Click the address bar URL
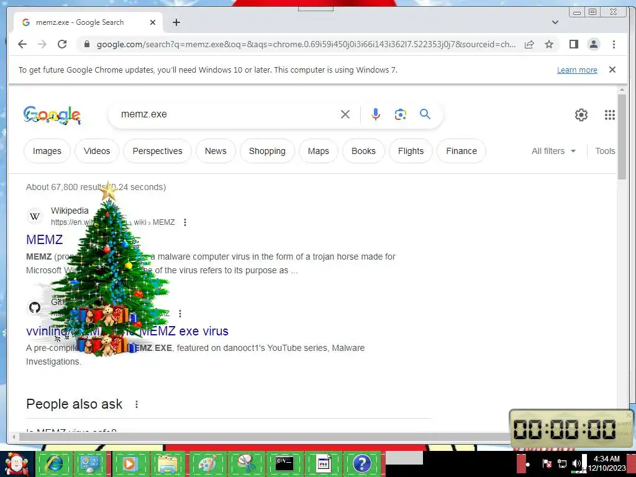 click(x=306, y=44)
